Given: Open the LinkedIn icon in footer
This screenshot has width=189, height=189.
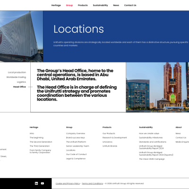Looking at the screenshot, I should [36, 183].
